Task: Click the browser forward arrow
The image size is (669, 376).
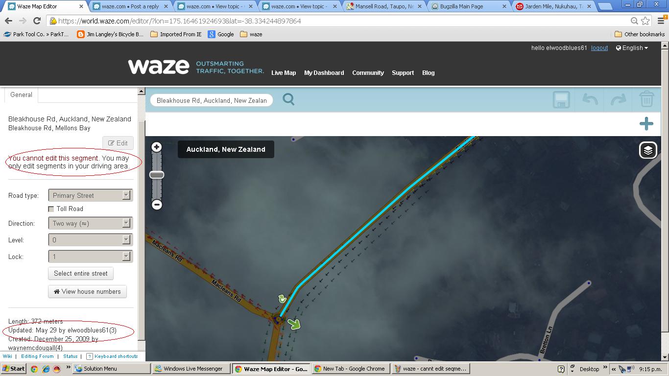Action: click(23, 21)
